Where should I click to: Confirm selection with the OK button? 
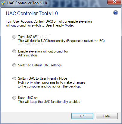[x=82, y=116]
